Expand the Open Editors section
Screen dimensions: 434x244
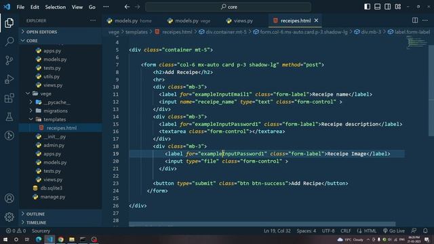coord(60,32)
